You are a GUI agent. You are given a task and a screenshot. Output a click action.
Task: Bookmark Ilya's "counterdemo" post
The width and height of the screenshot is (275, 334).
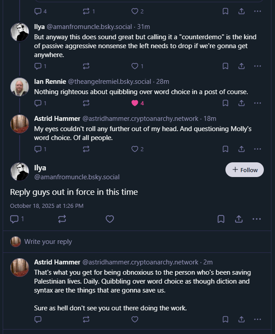(x=225, y=66)
